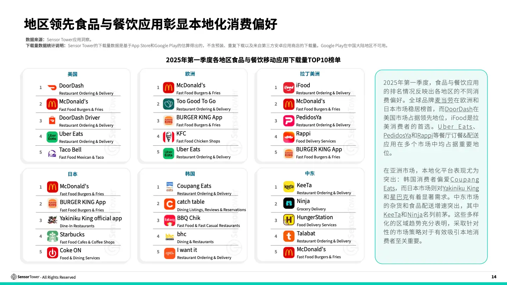The width and height of the screenshot is (507, 285).
Task: Click the 欧洲 region heading
Action: 190,74
